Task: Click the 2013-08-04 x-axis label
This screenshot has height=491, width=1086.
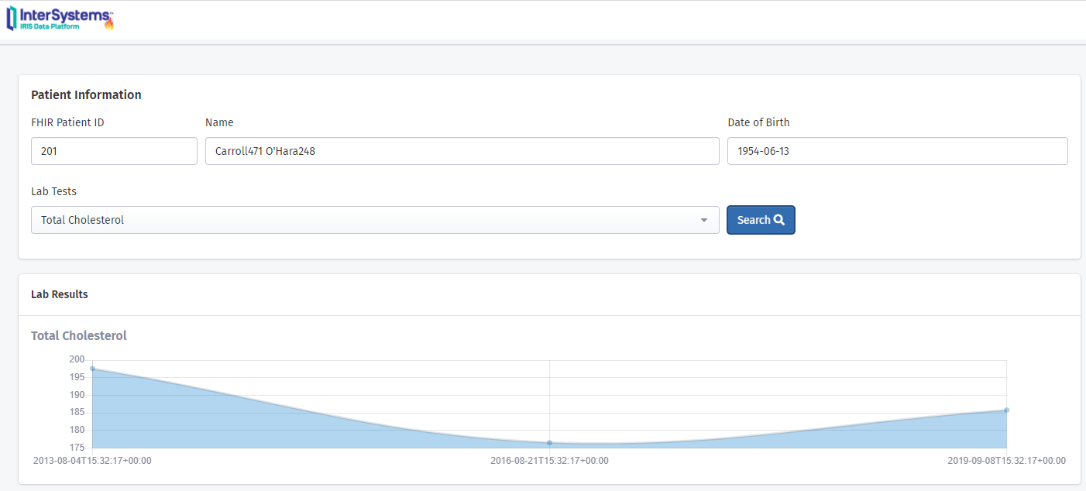Action: [x=92, y=461]
